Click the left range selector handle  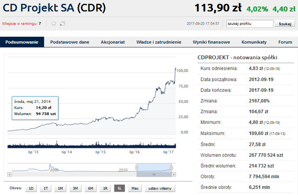pyautogui.click(x=137, y=168)
